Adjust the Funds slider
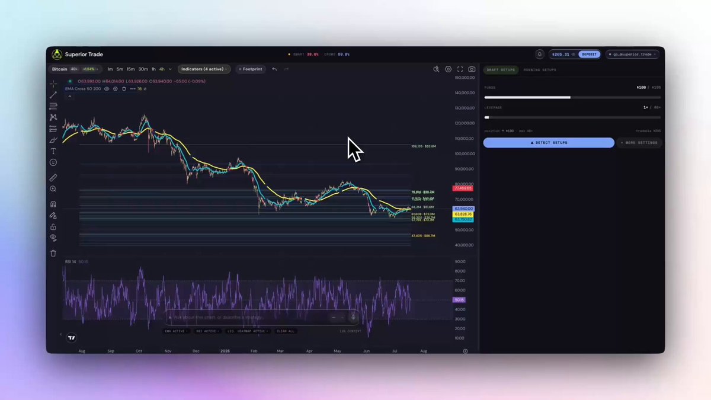 [x=572, y=97]
